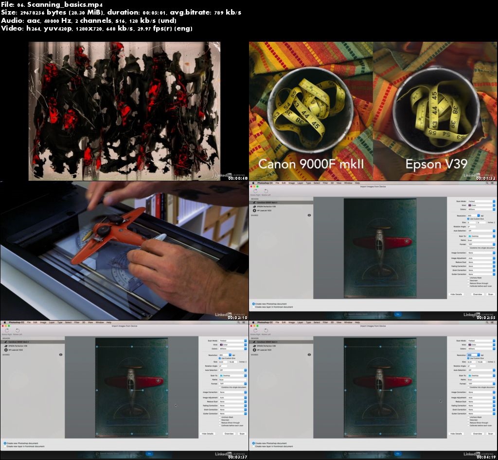Toggle Use Custom Size in 00:02:55 frame

click(x=468, y=219)
